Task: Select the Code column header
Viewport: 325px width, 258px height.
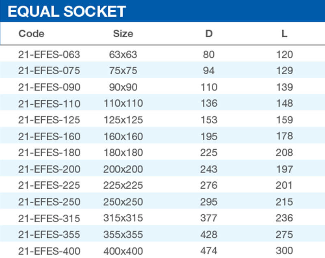Action: pyautogui.click(x=31, y=34)
